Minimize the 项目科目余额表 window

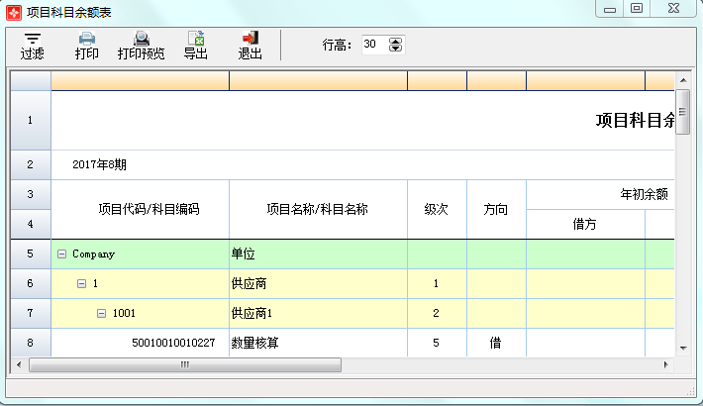point(609,9)
